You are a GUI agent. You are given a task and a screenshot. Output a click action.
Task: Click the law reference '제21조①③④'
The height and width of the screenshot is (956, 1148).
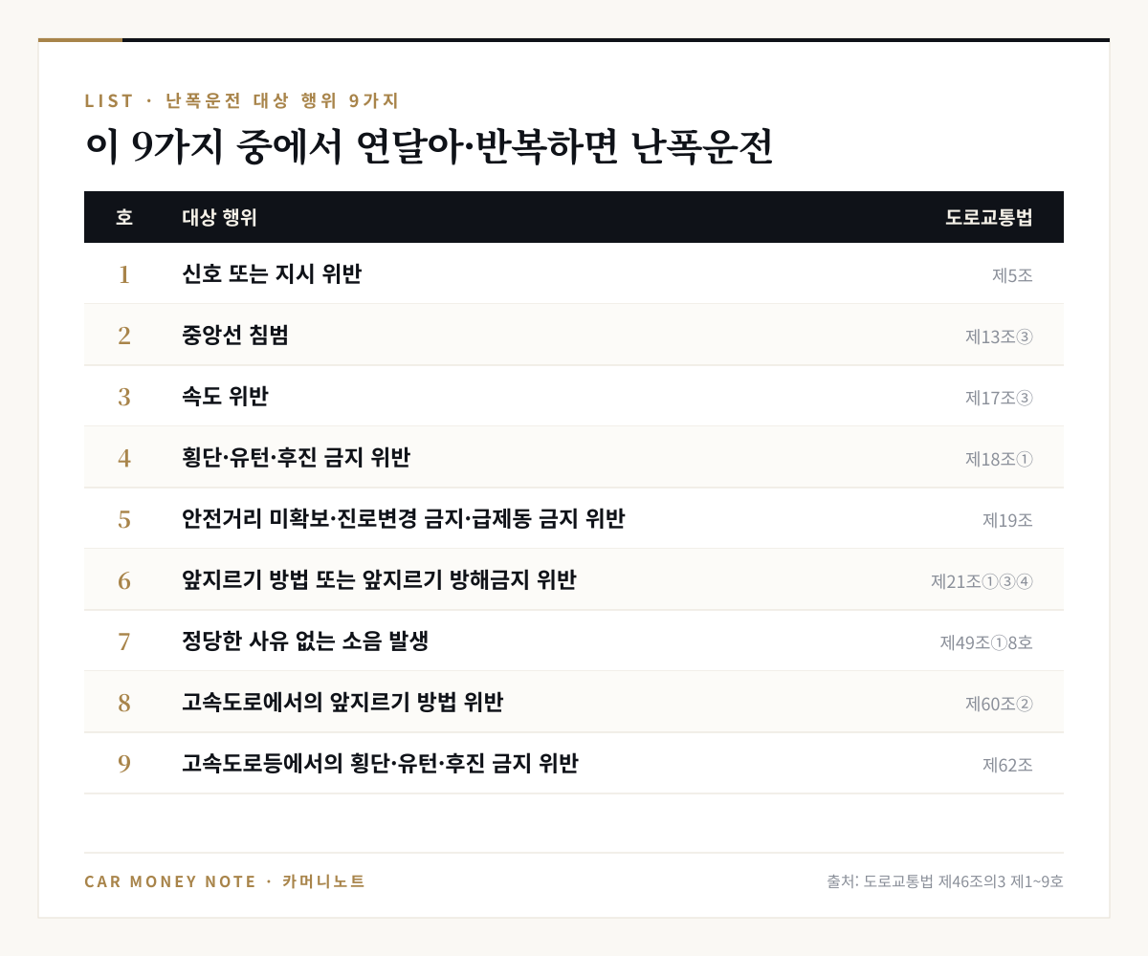point(982,581)
